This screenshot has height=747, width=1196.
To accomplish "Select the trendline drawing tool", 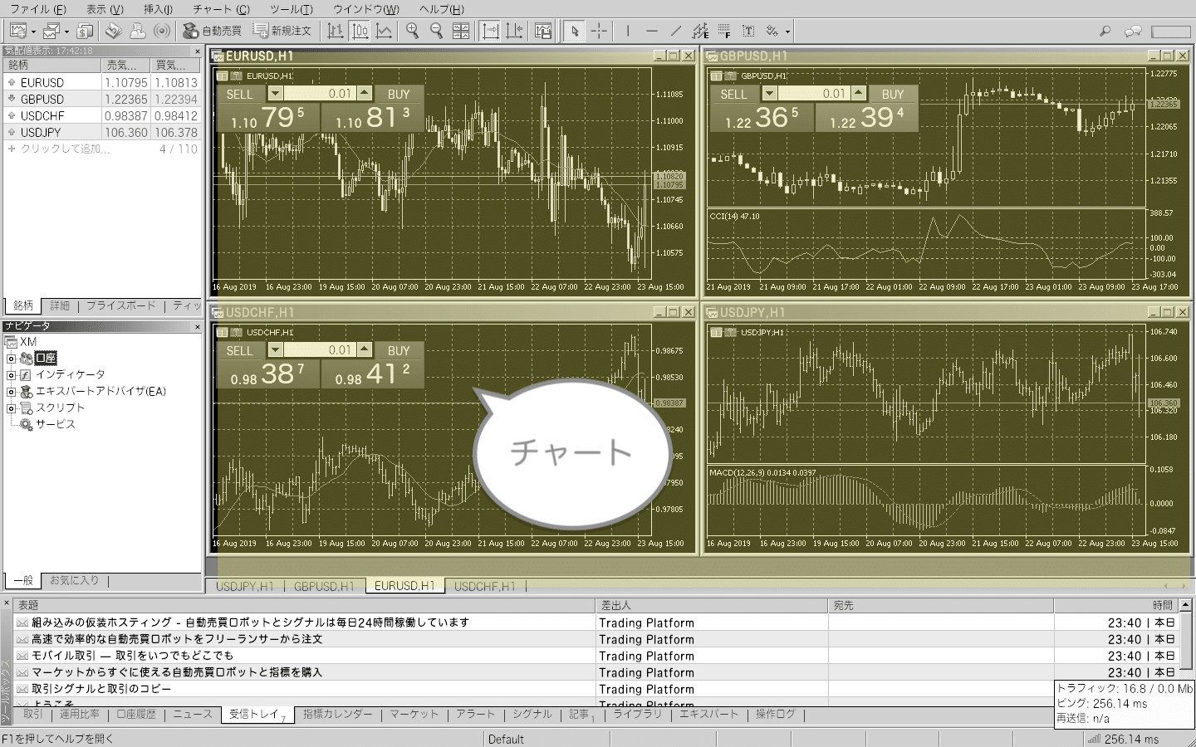I will point(676,32).
